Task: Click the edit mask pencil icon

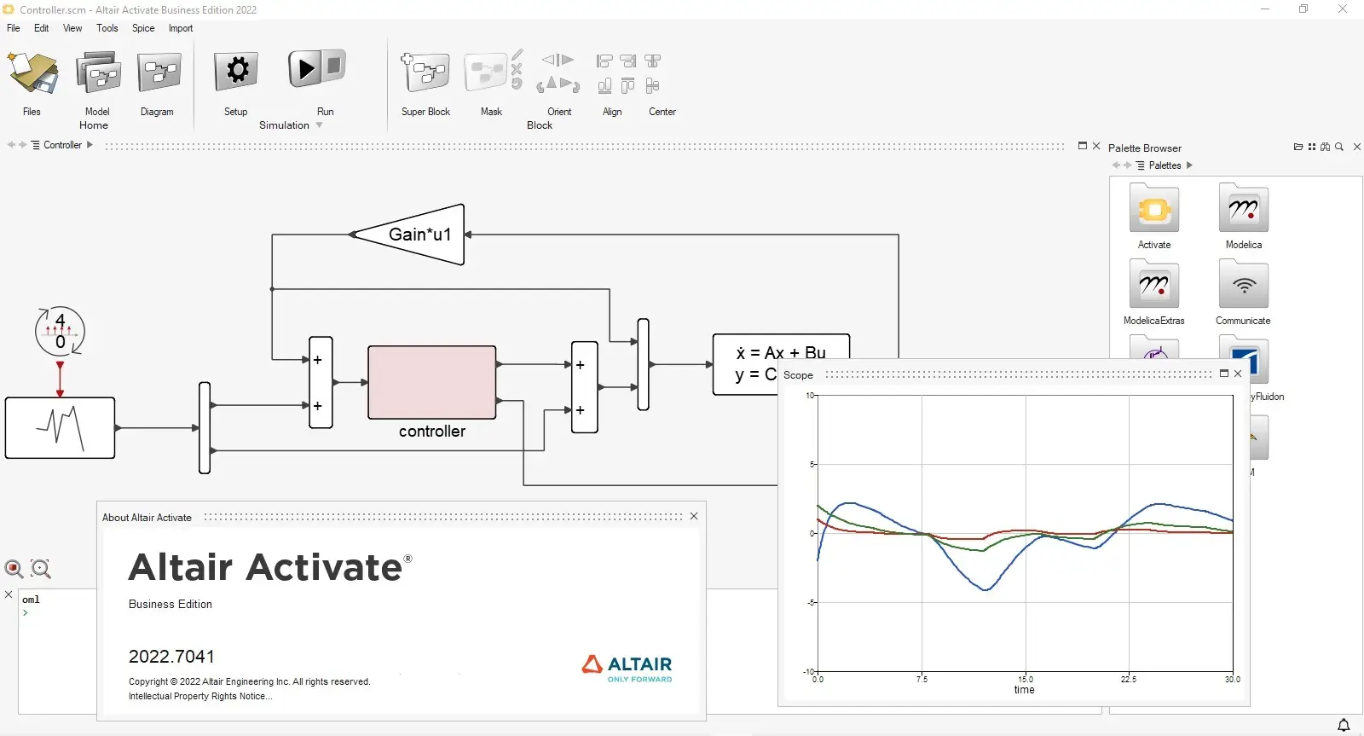Action: 517,55
